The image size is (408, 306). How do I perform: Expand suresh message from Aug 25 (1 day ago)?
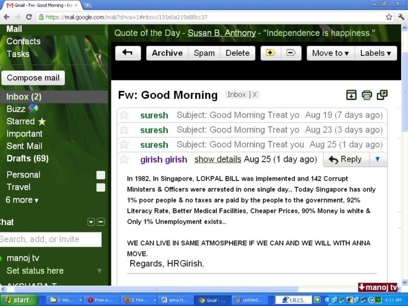[x=252, y=145]
